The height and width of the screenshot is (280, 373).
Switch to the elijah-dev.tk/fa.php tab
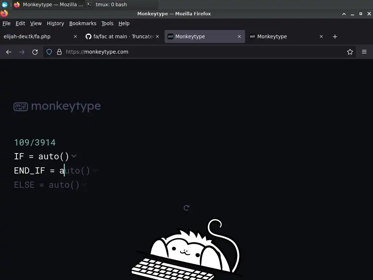point(40,36)
